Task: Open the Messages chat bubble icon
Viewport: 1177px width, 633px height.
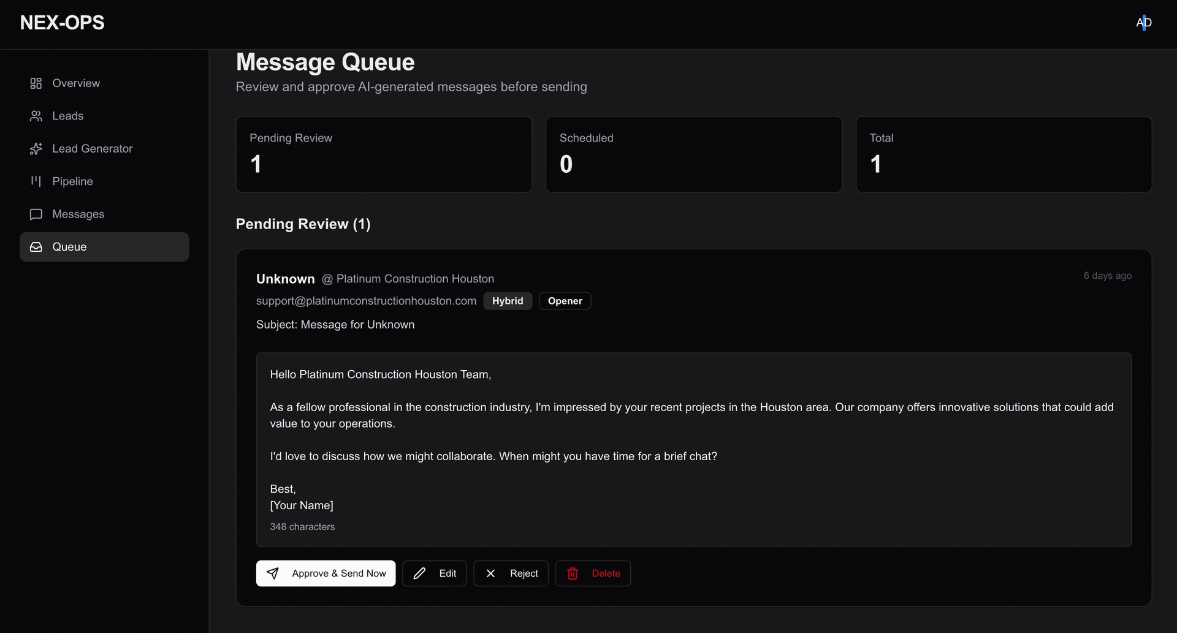Action: pos(36,214)
